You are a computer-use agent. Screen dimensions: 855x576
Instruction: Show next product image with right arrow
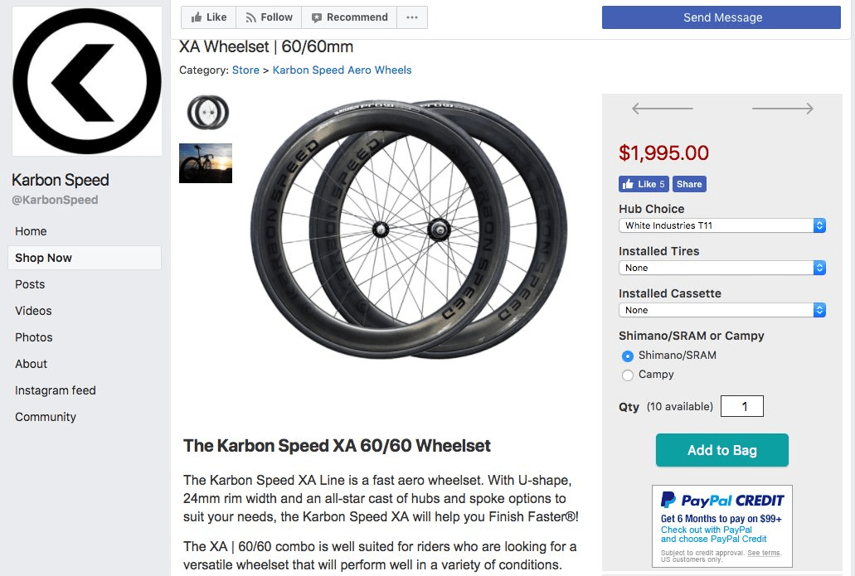pos(782,108)
